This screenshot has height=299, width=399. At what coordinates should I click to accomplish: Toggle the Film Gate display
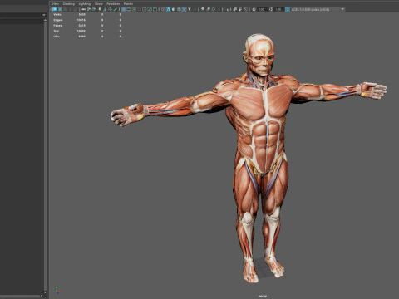[129, 9]
